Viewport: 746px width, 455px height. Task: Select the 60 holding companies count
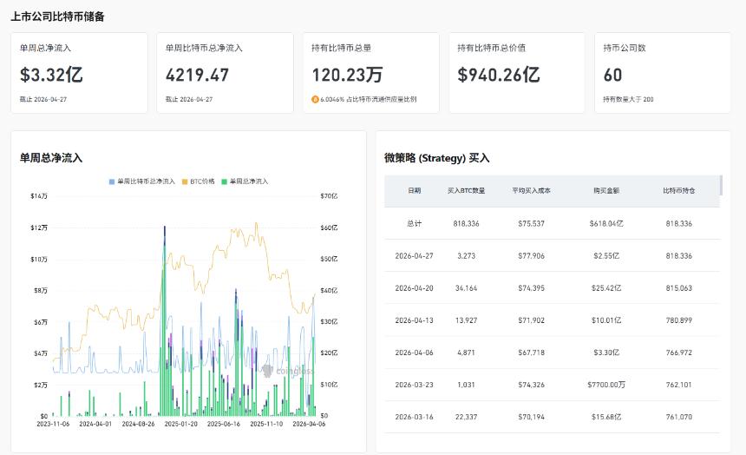(612, 75)
